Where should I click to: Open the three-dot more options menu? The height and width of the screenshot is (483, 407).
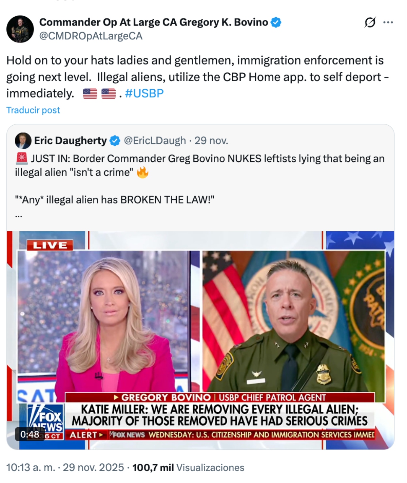click(388, 22)
